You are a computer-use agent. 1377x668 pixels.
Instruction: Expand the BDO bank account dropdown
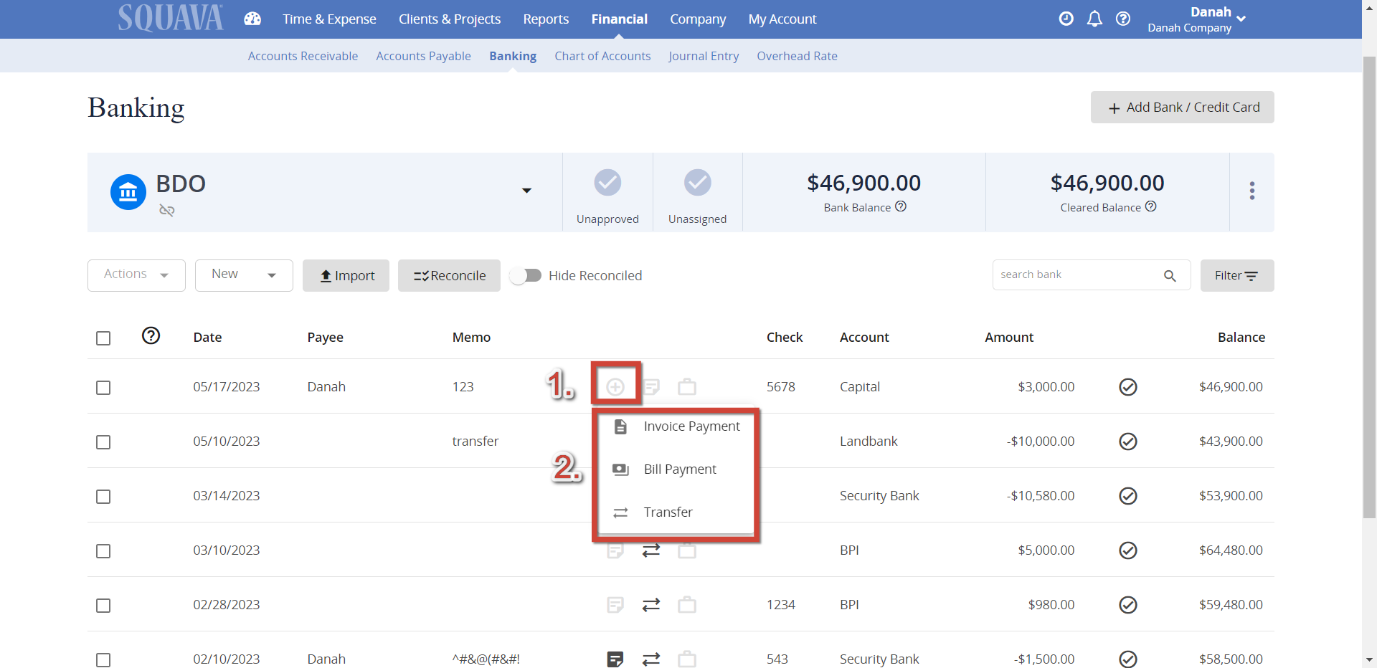point(527,191)
